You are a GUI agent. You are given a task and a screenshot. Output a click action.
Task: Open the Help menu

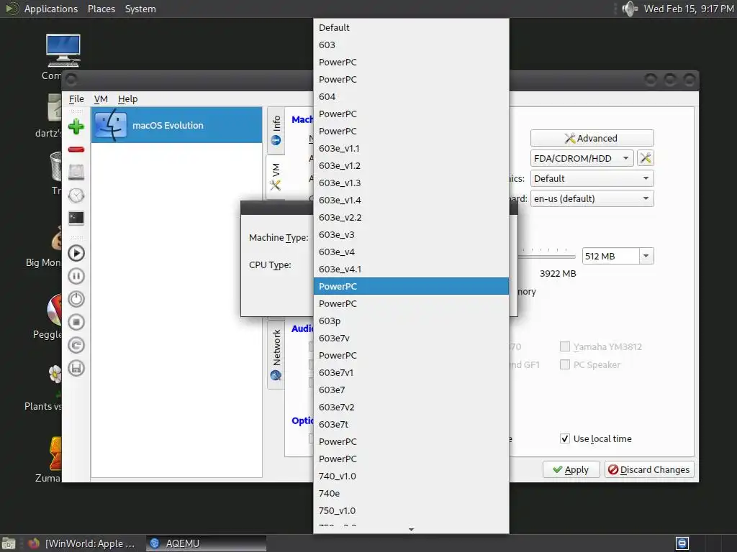[x=127, y=99]
